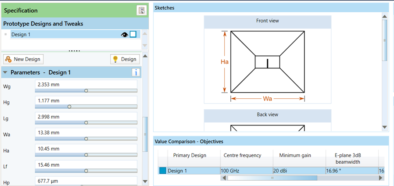394x186 pixels.
Task: Click the Centre frequency column header
Action: click(x=247, y=158)
